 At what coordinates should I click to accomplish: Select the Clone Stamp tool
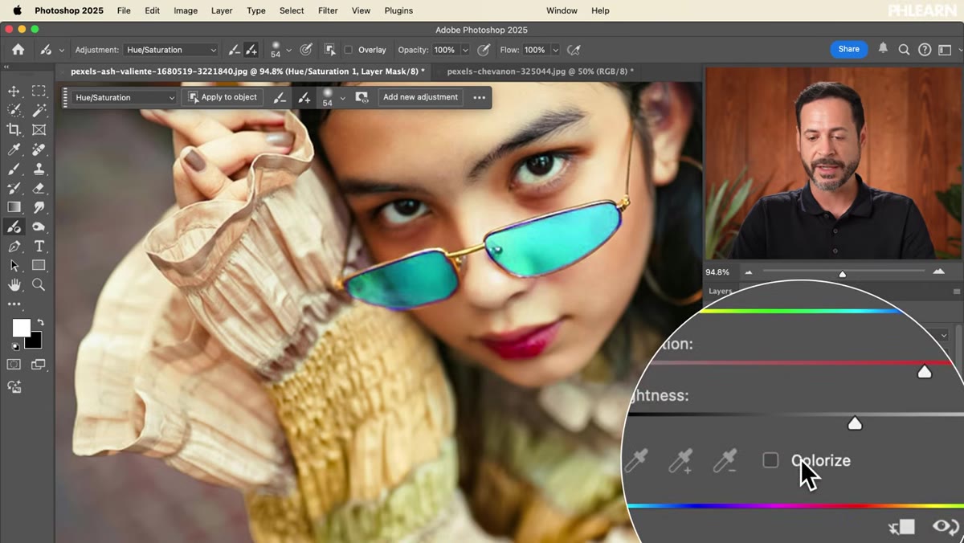[x=39, y=169]
